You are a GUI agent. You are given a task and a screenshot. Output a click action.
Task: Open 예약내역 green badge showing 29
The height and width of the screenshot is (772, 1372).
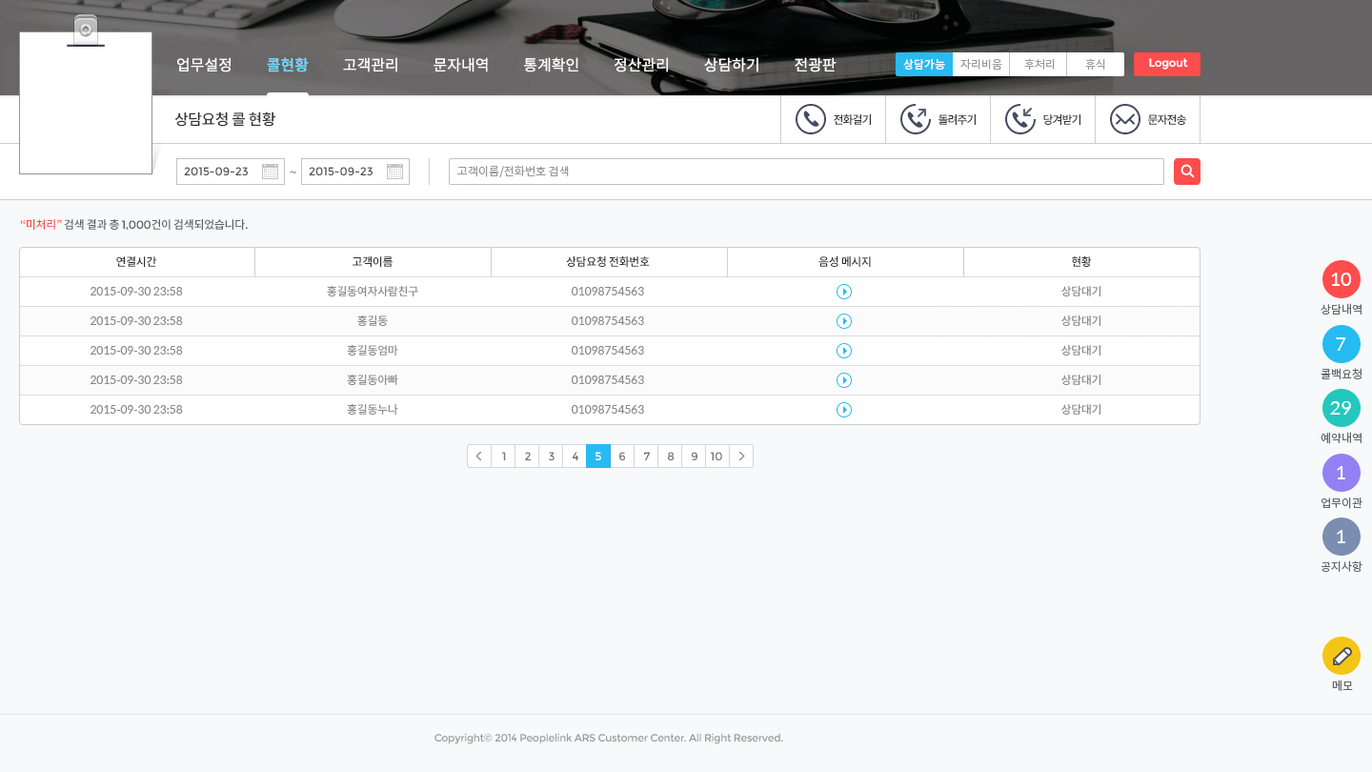[x=1341, y=408]
